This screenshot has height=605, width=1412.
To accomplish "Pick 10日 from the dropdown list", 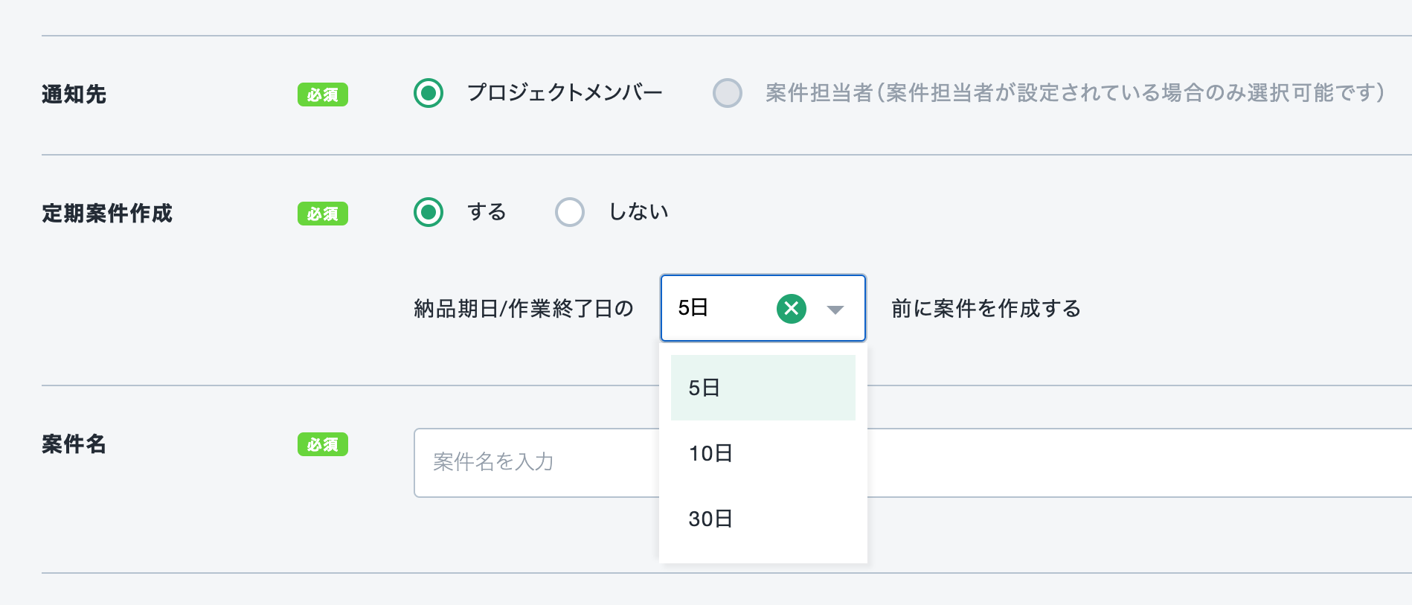I will click(763, 453).
